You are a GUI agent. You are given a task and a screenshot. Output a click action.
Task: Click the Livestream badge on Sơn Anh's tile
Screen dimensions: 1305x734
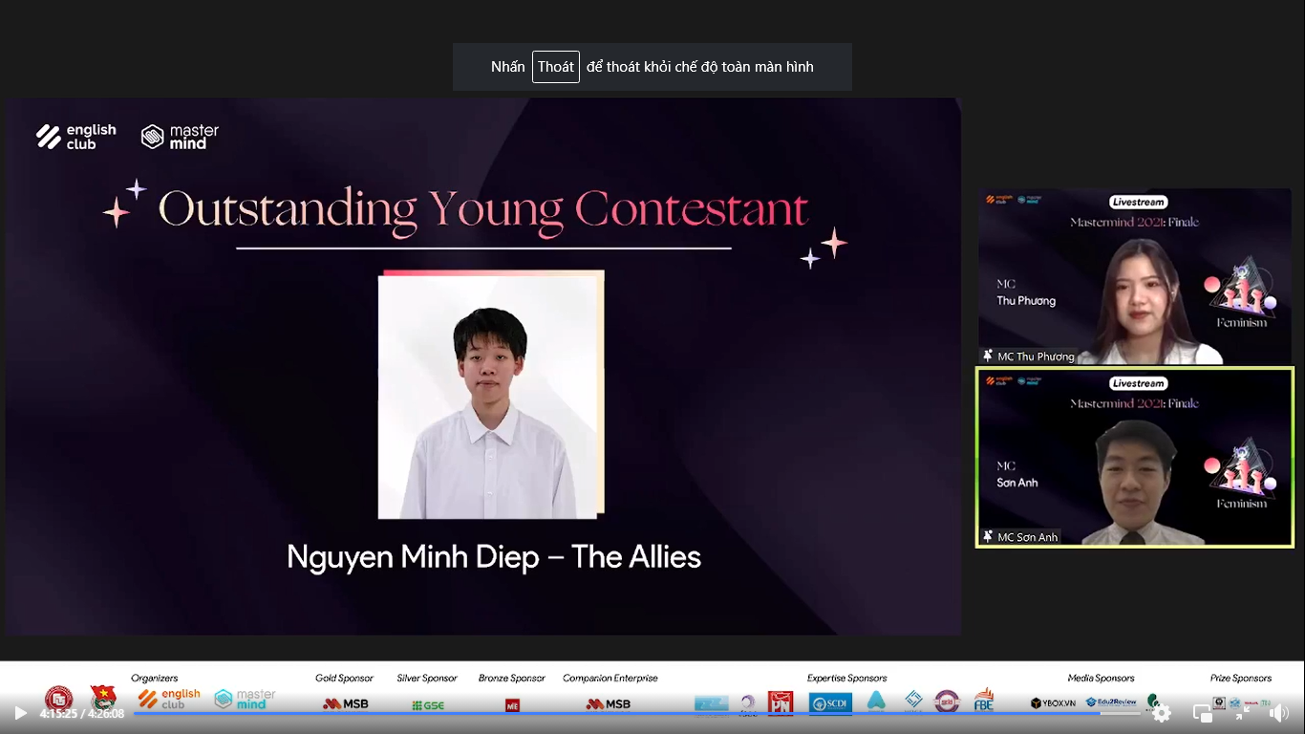[x=1139, y=383]
